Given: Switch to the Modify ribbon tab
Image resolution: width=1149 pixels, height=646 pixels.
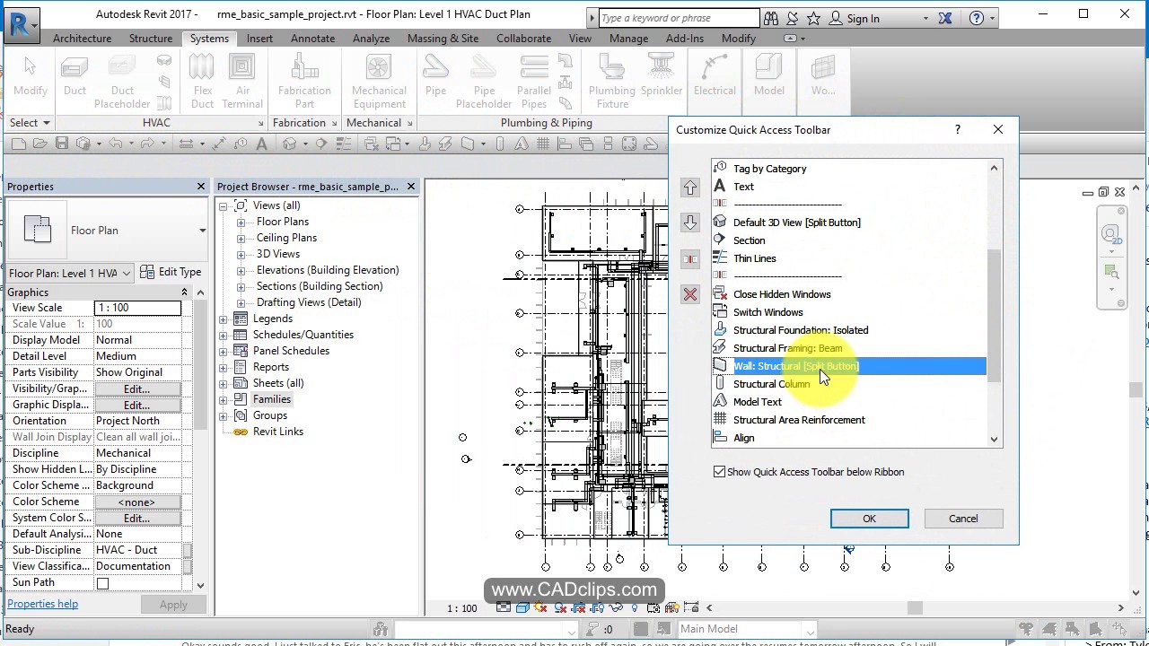Looking at the screenshot, I should pyautogui.click(x=738, y=39).
